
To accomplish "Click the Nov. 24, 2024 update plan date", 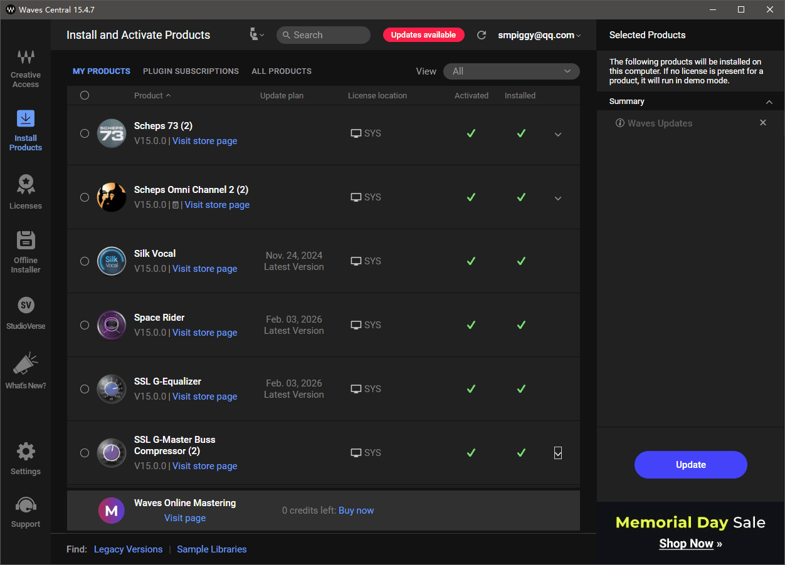I will pyautogui.click(x=294, y=256).
